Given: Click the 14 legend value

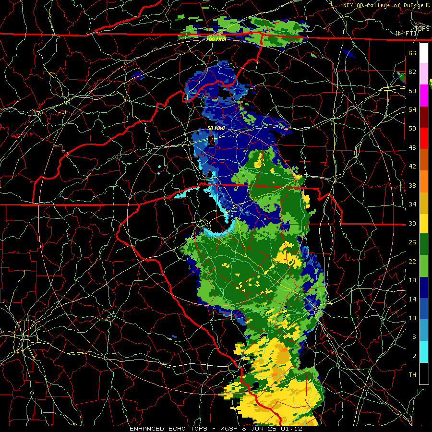Looking at the screenshot, I should (x=412, y=299).
